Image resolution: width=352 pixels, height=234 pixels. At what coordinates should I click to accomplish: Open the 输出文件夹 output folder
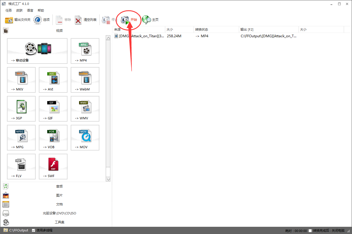click(x=18, y=20)
